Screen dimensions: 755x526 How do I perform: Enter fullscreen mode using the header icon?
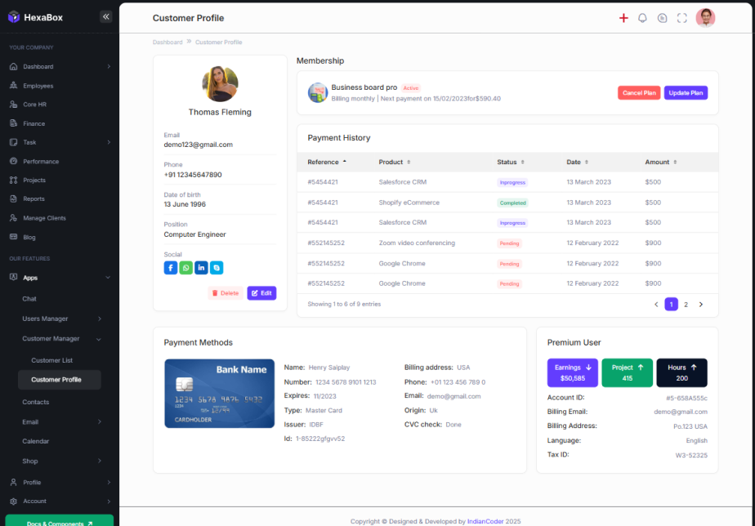tap(682, 18)
